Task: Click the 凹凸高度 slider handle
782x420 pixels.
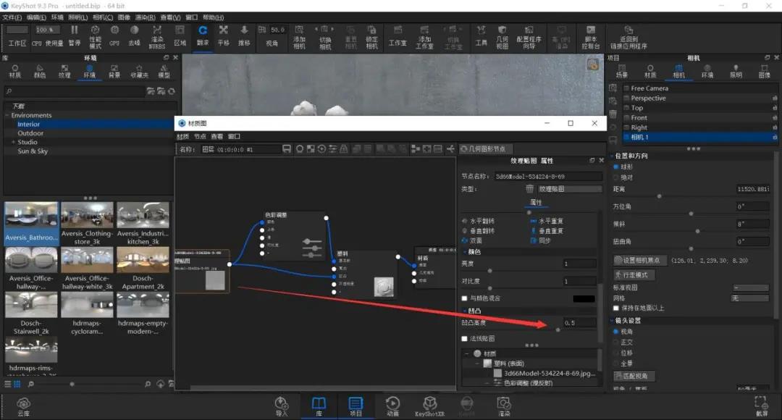Action: point(558,329)
